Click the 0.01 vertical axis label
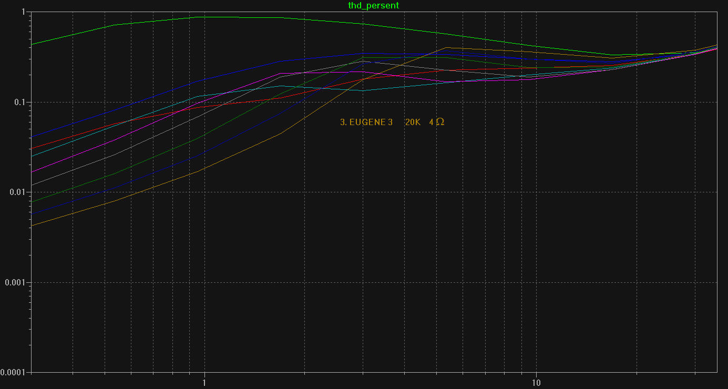 pyautogui.click(x=18, y=192)
